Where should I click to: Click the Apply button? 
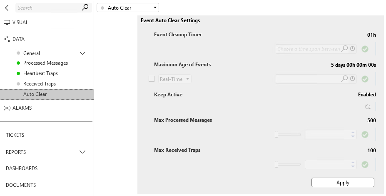[343, 183]
